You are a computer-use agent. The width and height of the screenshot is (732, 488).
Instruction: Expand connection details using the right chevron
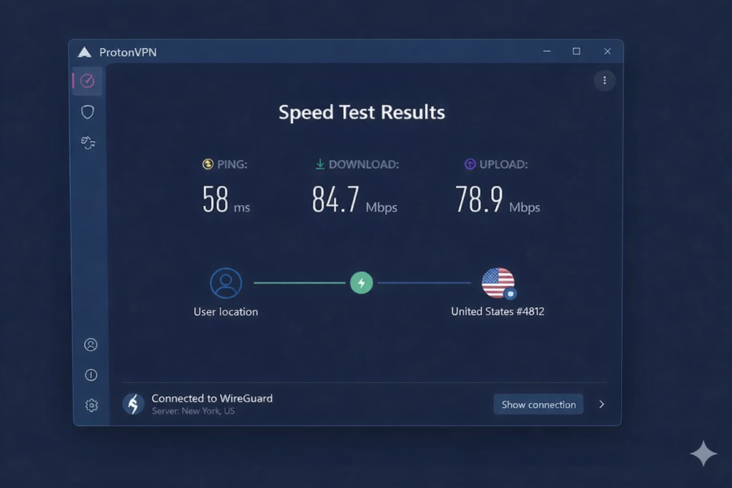[601, 404]
